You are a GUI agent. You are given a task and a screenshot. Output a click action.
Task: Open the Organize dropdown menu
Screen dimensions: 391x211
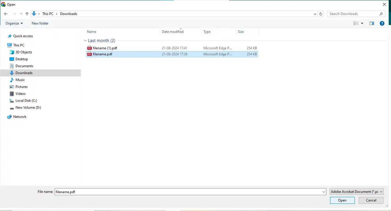(14, 23)
